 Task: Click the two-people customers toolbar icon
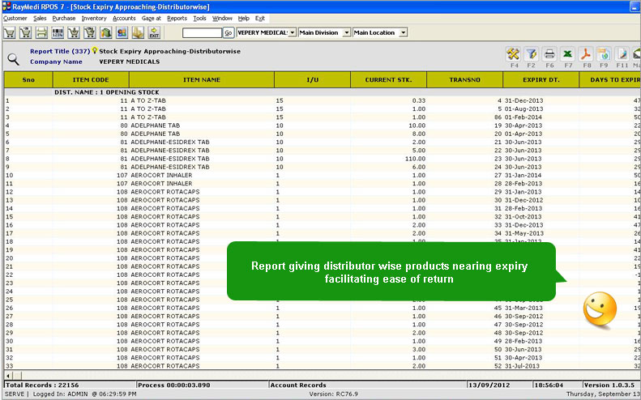(122, 32)
